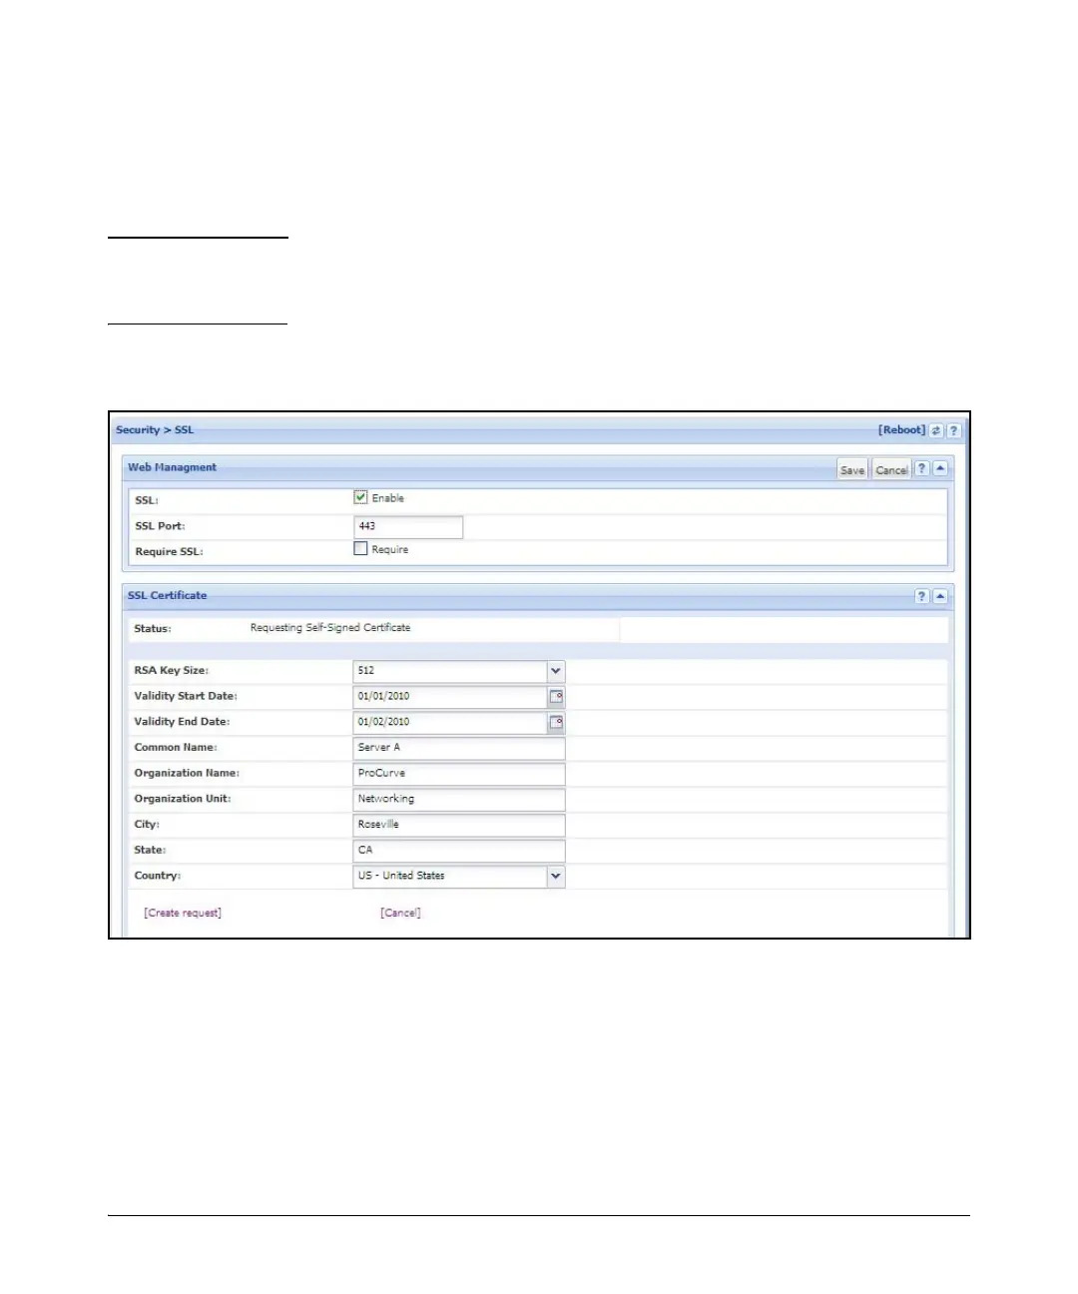Screen dimensions: 1078x1294
Task: Check the Require SSL checkbox
Action: (x=361, y=548)
